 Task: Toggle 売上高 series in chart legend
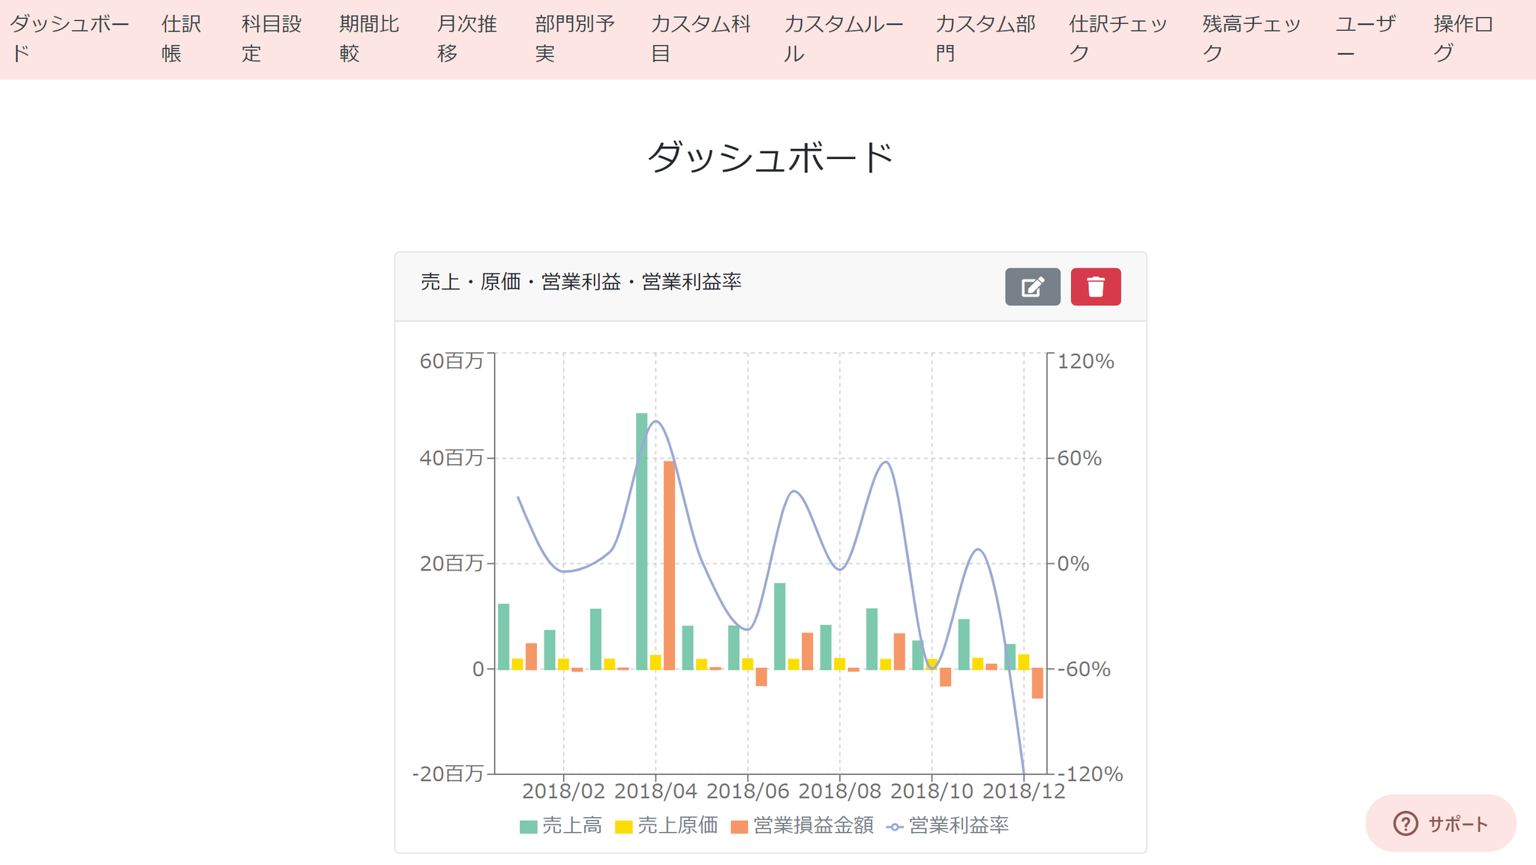click(561, 825)
